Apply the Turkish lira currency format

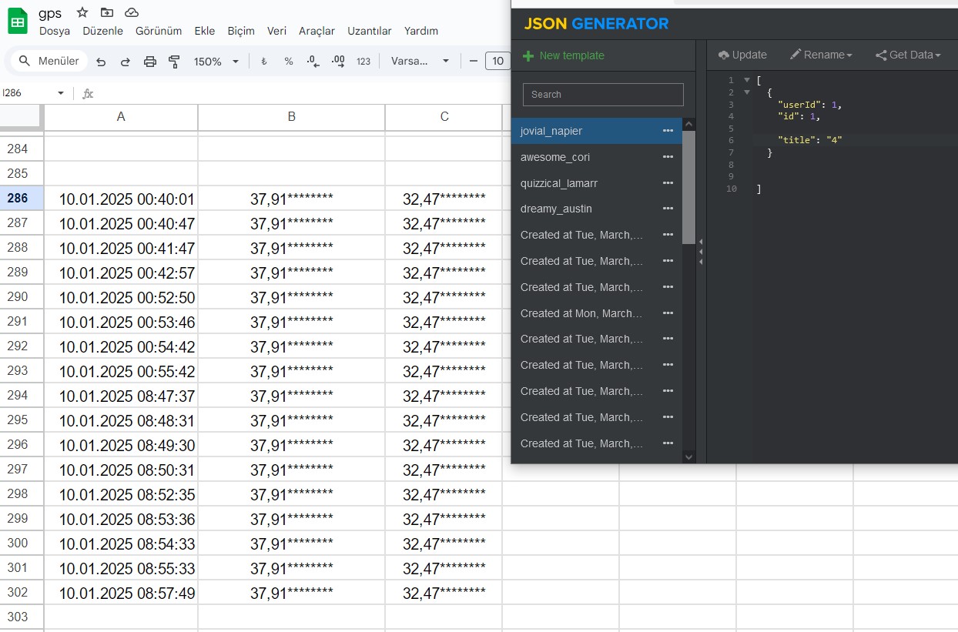click(263, 62)
